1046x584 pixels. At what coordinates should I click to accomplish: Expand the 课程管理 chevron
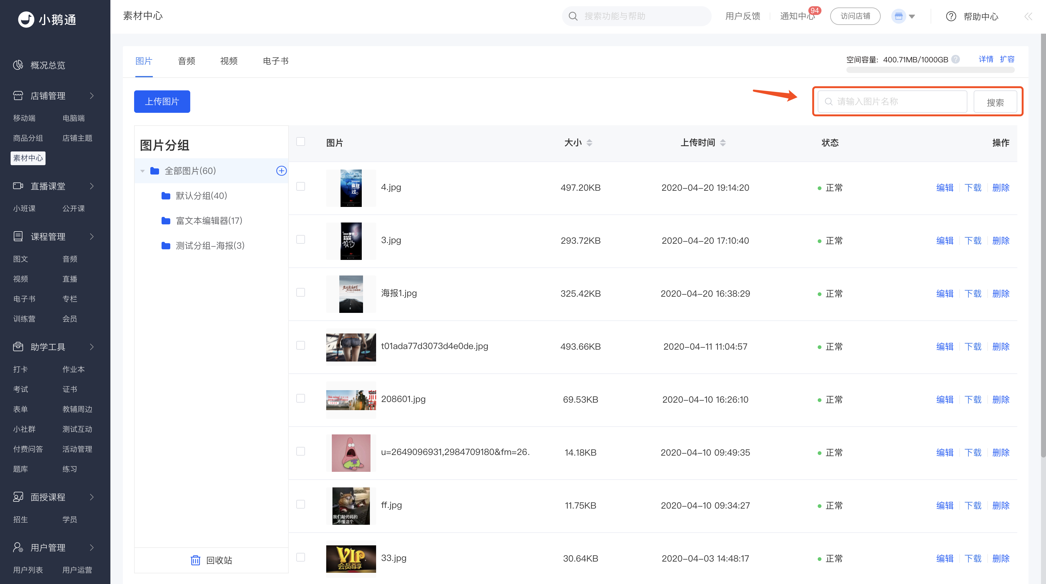(92, 236)
